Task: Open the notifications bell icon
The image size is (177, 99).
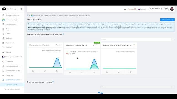Action: 125,9
